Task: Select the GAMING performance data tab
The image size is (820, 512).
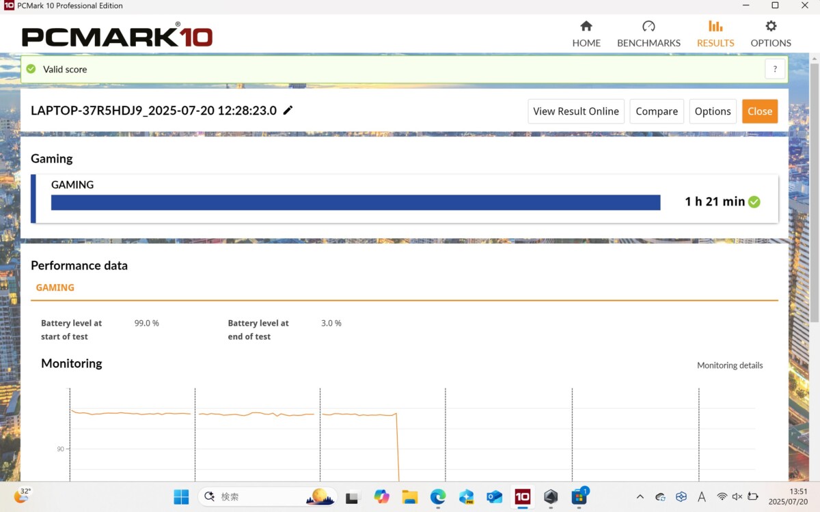Action: pos(55,287)
